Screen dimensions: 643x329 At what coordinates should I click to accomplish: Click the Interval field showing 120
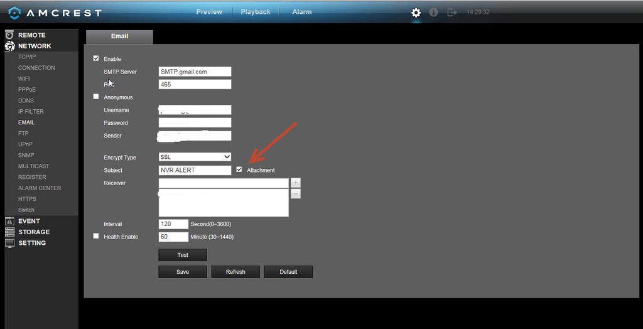click(x=173, y=224)
